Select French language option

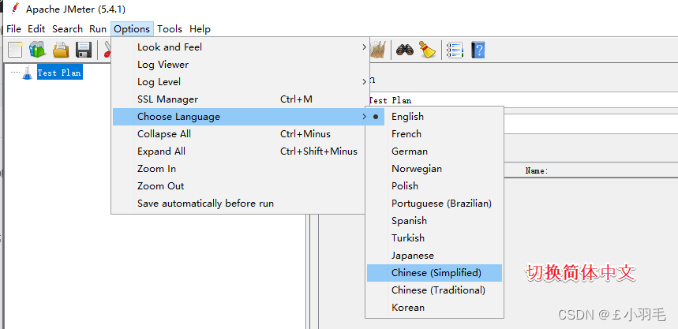435,134
